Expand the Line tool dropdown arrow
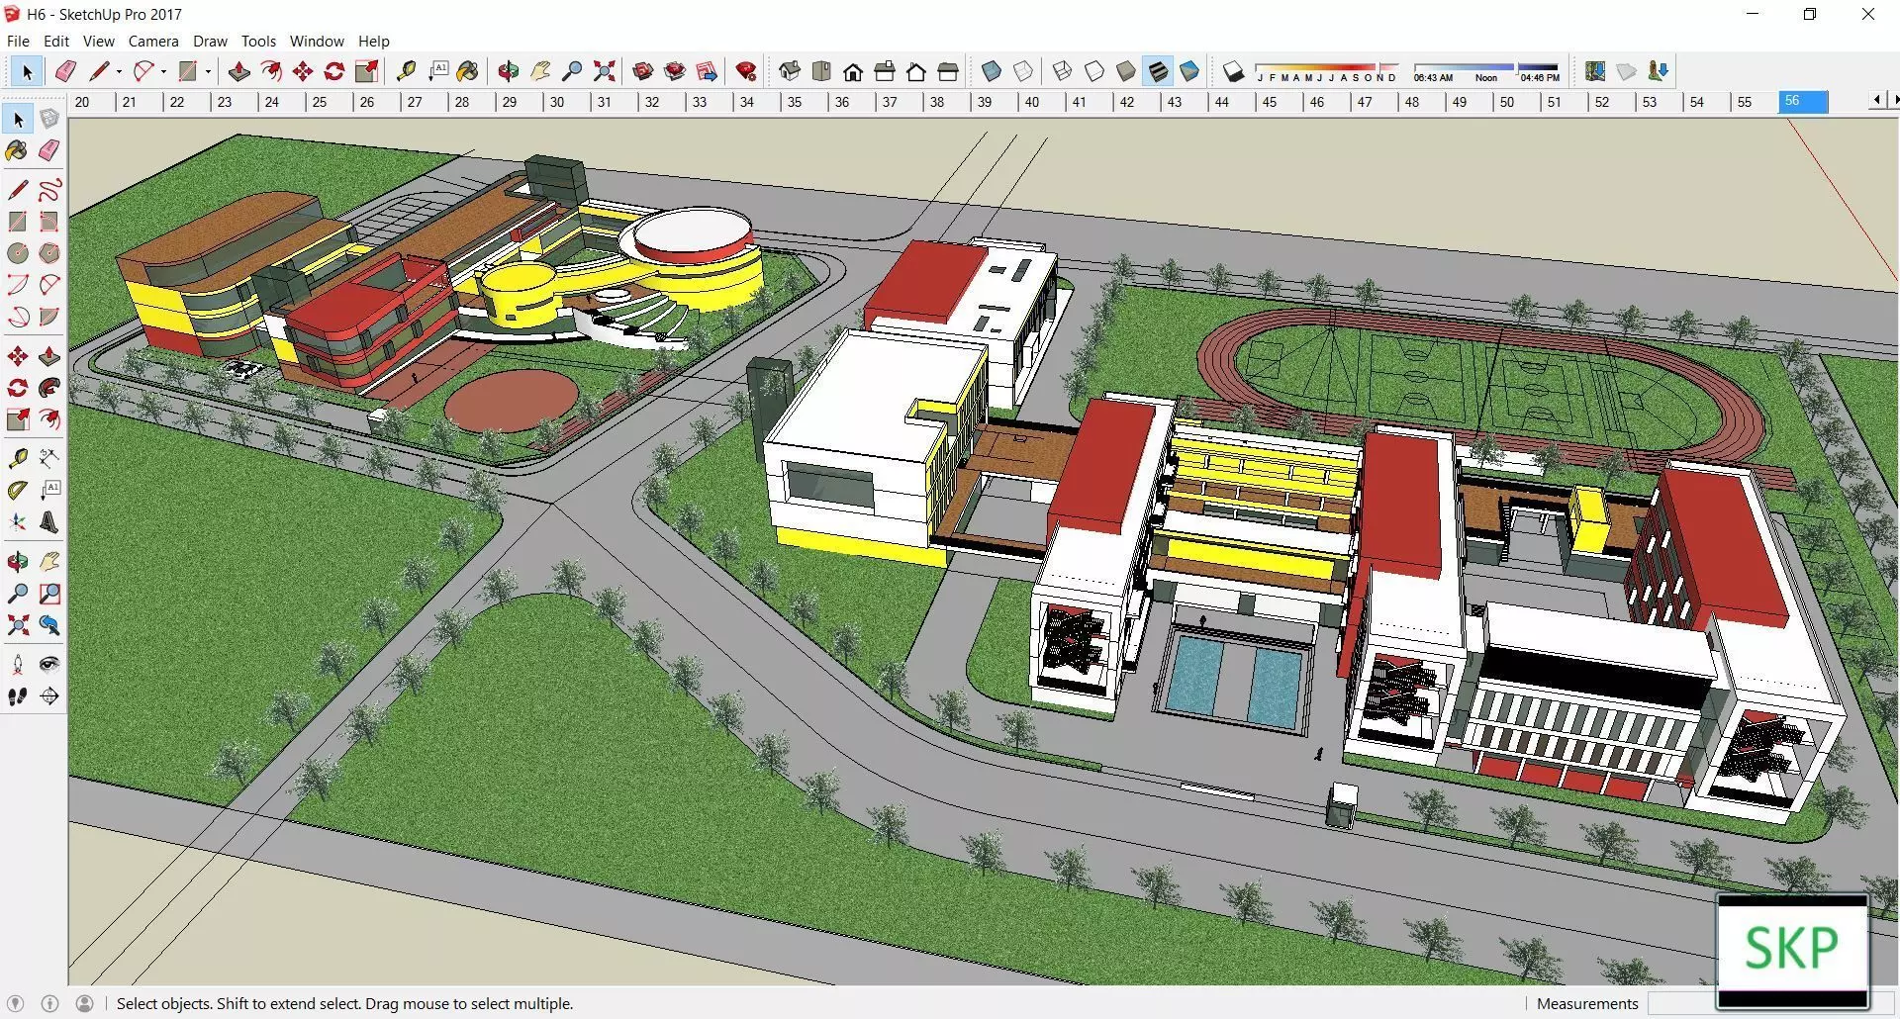This screenshot has width=1900, height=1019. [119, 71]
